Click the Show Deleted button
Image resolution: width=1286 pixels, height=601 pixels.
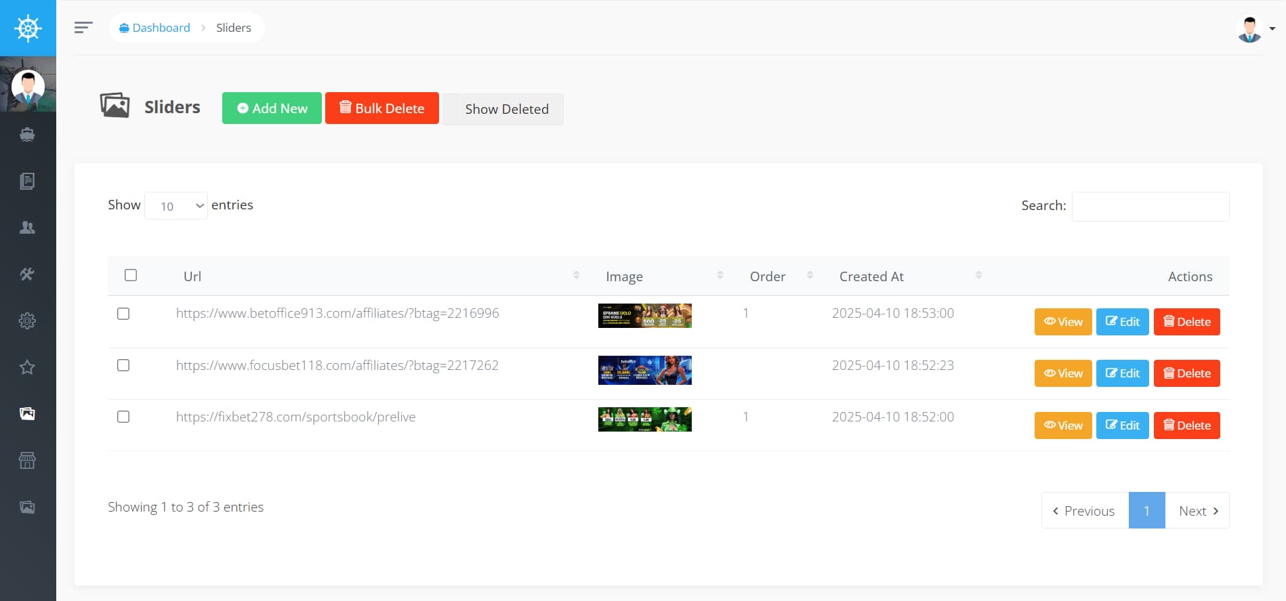(x=503, y=109)
